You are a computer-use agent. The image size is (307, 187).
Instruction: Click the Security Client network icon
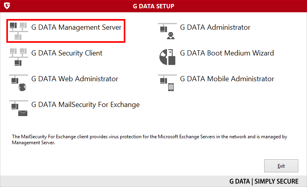click(19, 57)
